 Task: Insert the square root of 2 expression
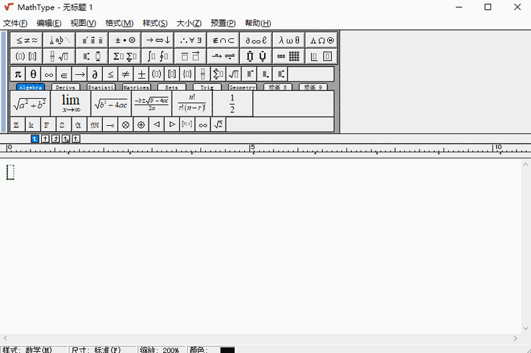pyautogui.click(x=218, y=125)
